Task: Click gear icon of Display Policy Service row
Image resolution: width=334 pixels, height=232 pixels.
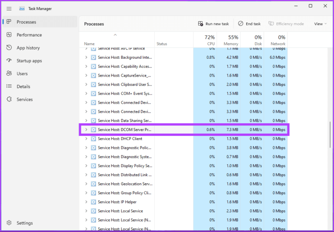Action: pos(94,166)
